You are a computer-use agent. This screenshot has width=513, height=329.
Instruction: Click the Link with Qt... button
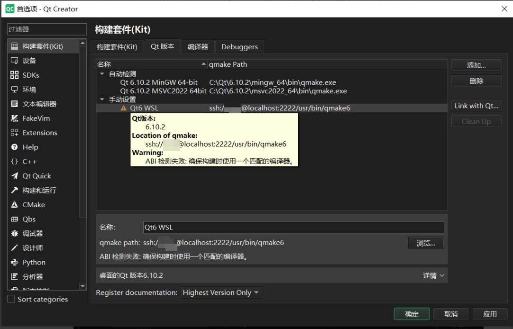476,106
